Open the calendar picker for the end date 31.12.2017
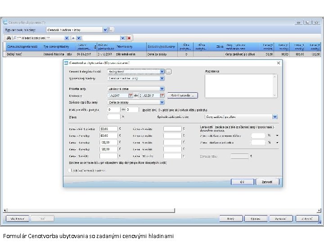Image resolution: width=324 pixels, height=243 pixels. pyautogui.click(x=162, y=95)
